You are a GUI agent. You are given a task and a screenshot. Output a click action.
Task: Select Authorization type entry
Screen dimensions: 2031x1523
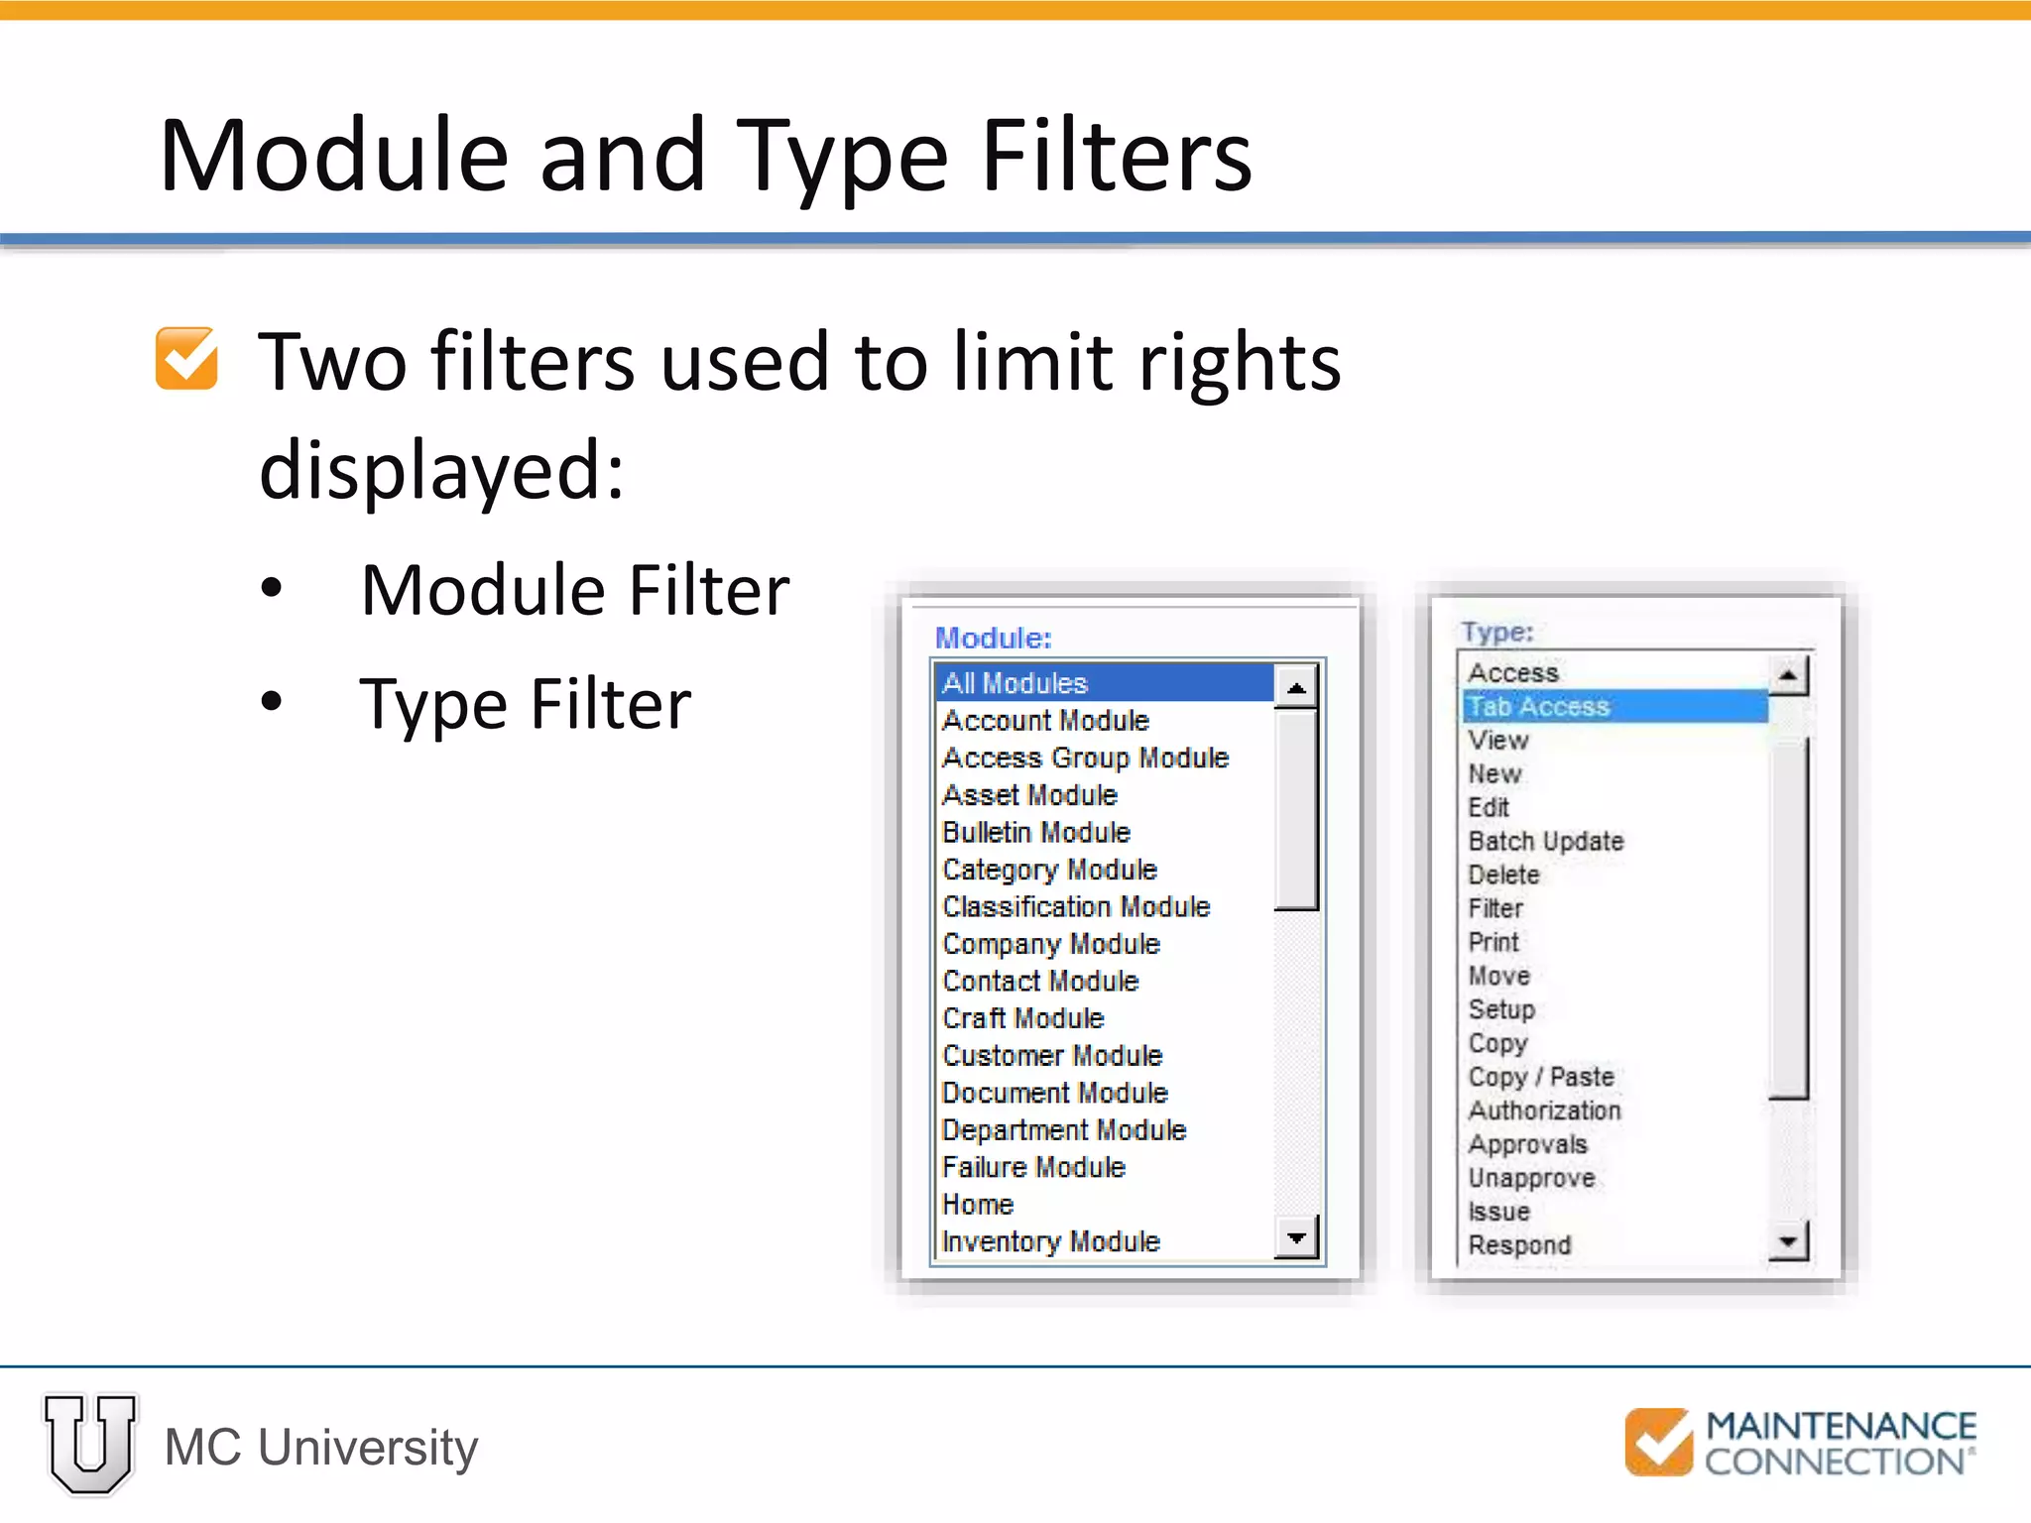coord(1615,1112)
